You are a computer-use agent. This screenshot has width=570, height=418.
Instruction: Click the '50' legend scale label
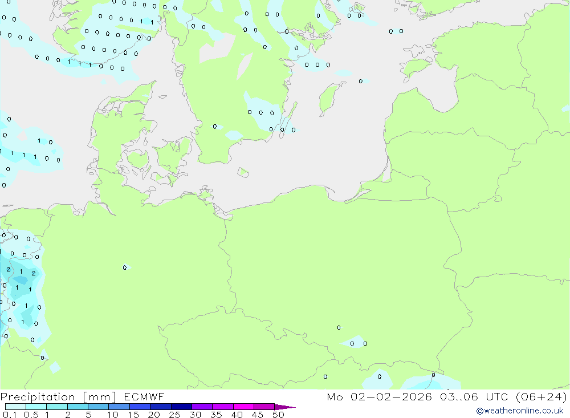point(278,415)
